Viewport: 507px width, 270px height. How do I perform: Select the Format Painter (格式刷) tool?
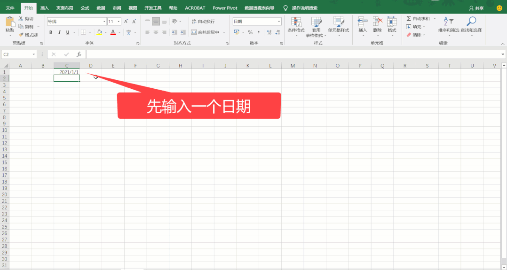[x=28, y=35]
